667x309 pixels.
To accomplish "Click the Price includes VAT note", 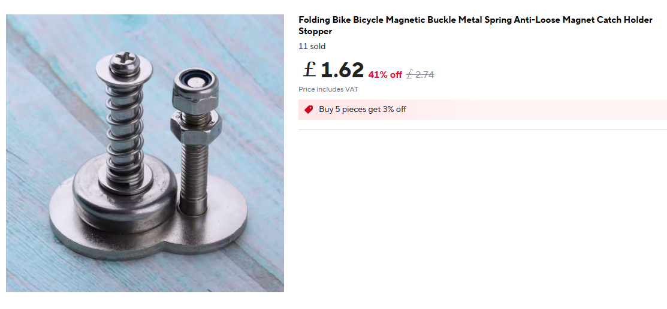I will (x=328, y=89).
